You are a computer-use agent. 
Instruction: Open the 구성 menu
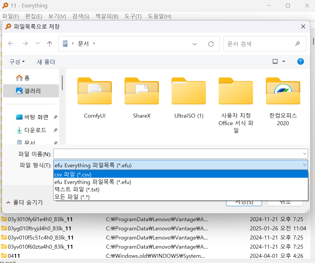coord(17,62)
